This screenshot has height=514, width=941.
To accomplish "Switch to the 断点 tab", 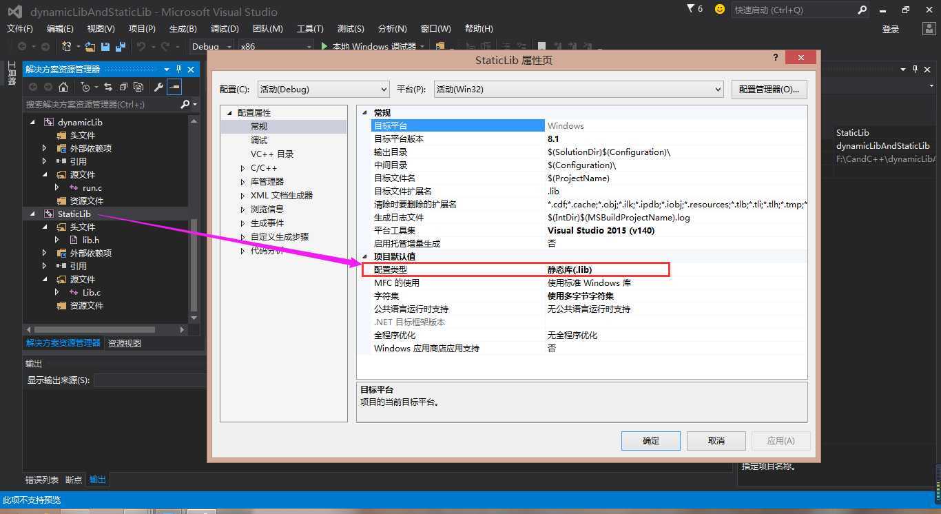I will (x=74, y=480).
